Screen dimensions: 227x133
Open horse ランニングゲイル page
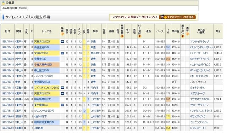click(x=199, y=122)
